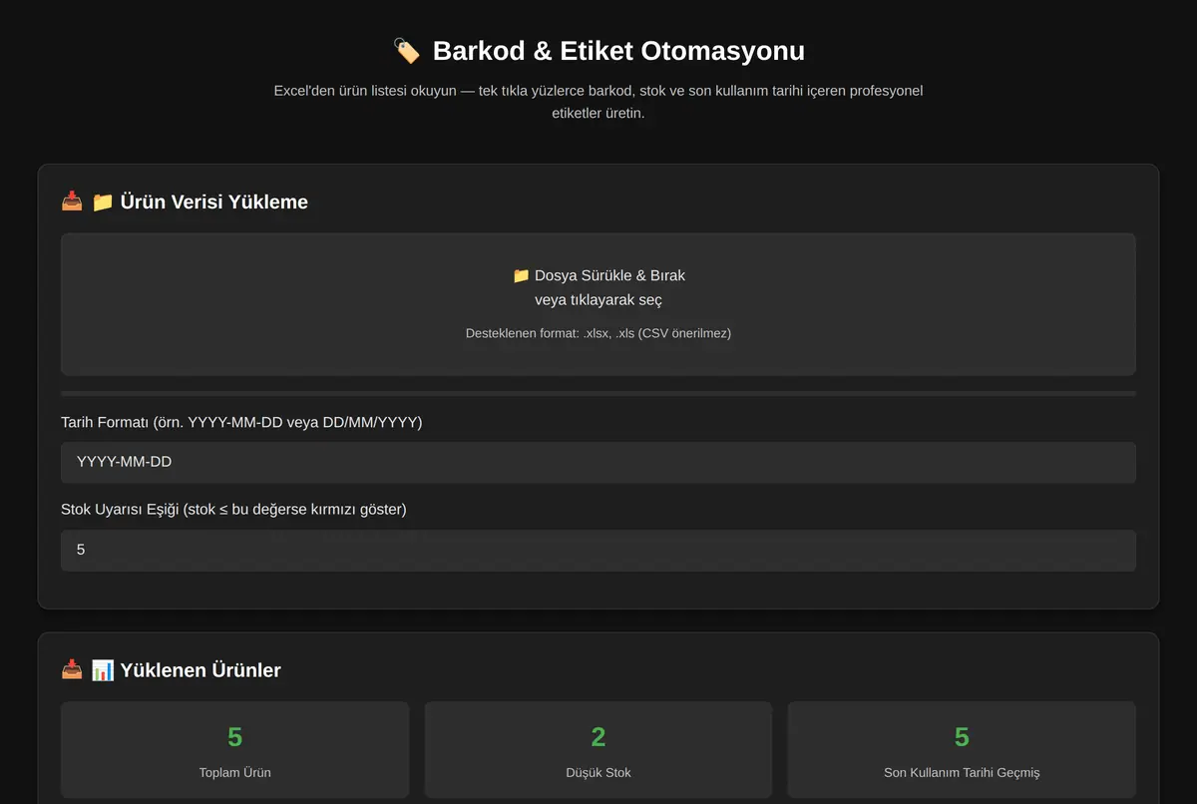Click the inbox icon before Yüklenen Ürünler
The width and height of the screenshot is (1197, 804).
(72, 669)
